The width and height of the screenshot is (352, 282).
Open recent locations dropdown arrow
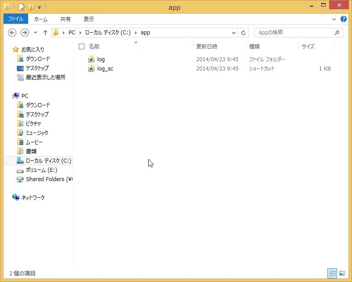(x=35, y=33)
